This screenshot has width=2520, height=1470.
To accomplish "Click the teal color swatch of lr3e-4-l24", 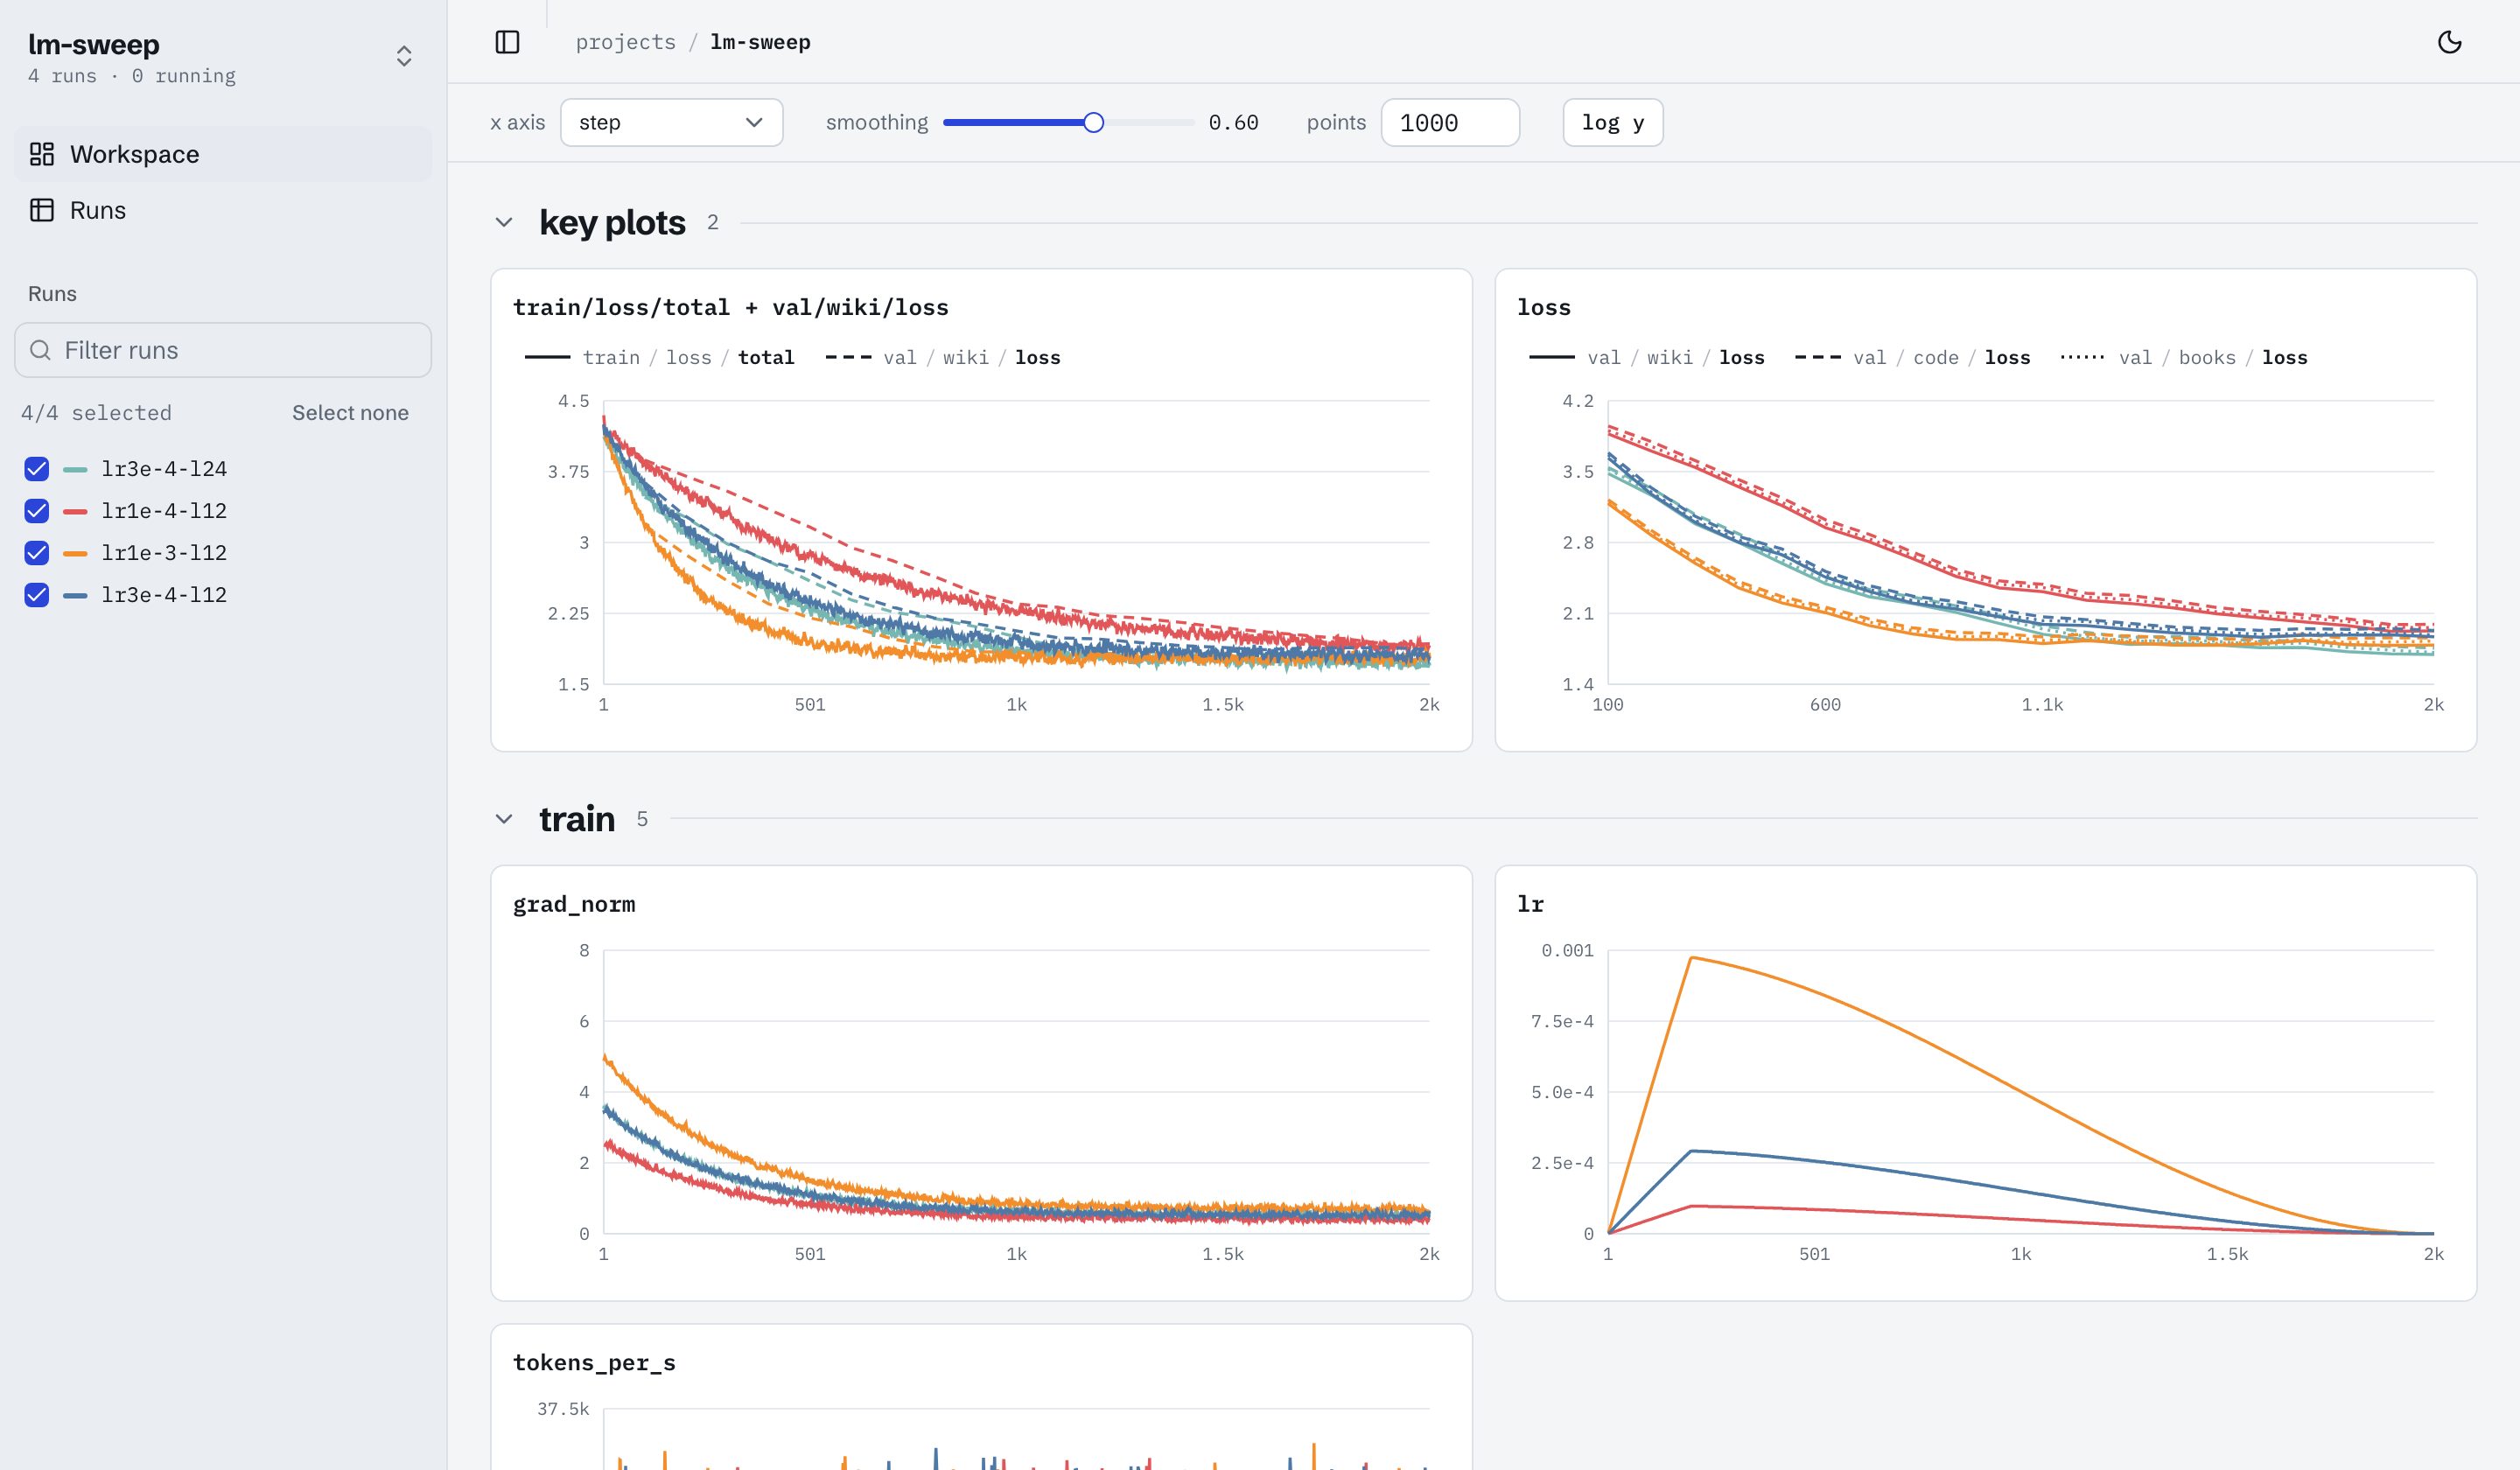I will coord(75,469).
